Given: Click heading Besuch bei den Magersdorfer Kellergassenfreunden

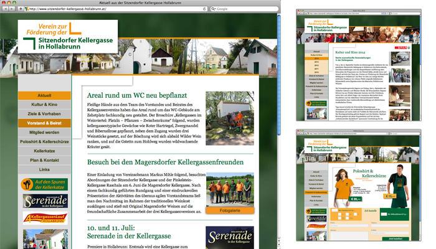Looking at the screenshot, I should click(x=165, y=162).
